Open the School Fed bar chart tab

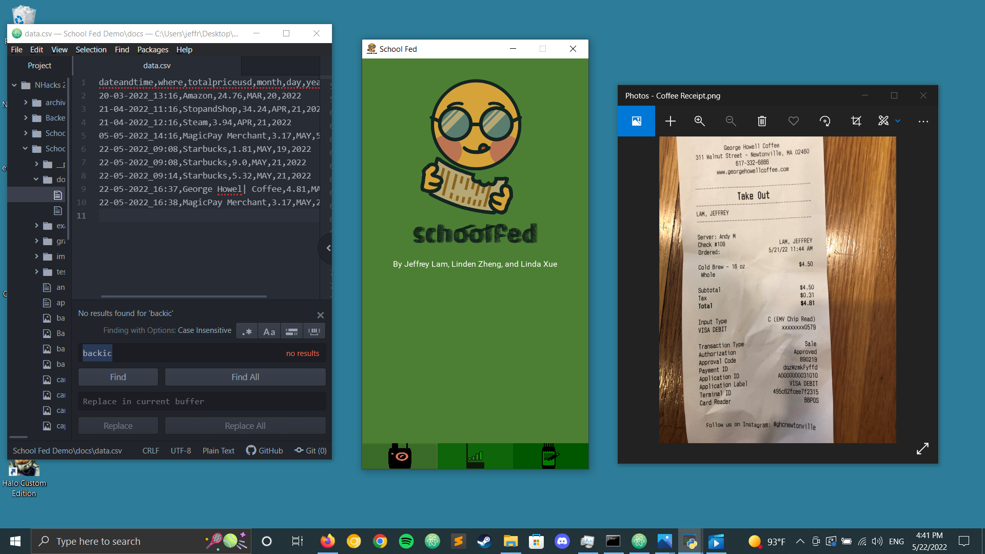coord(475,456)
